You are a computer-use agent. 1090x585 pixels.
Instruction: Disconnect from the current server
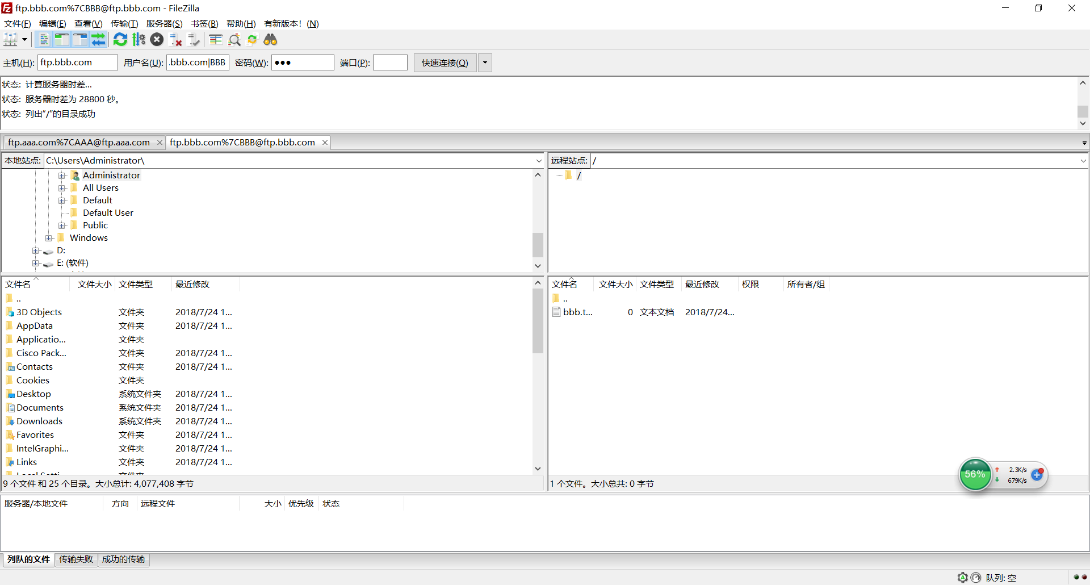click(x=176, y=40)
